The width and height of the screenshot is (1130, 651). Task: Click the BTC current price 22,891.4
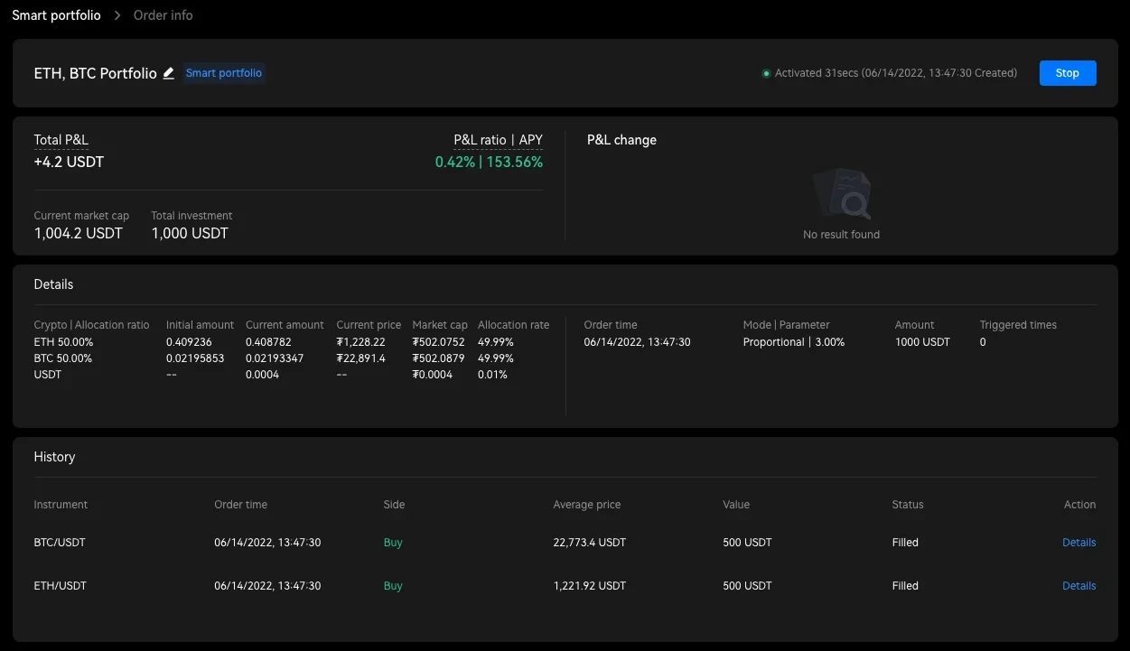361,358
